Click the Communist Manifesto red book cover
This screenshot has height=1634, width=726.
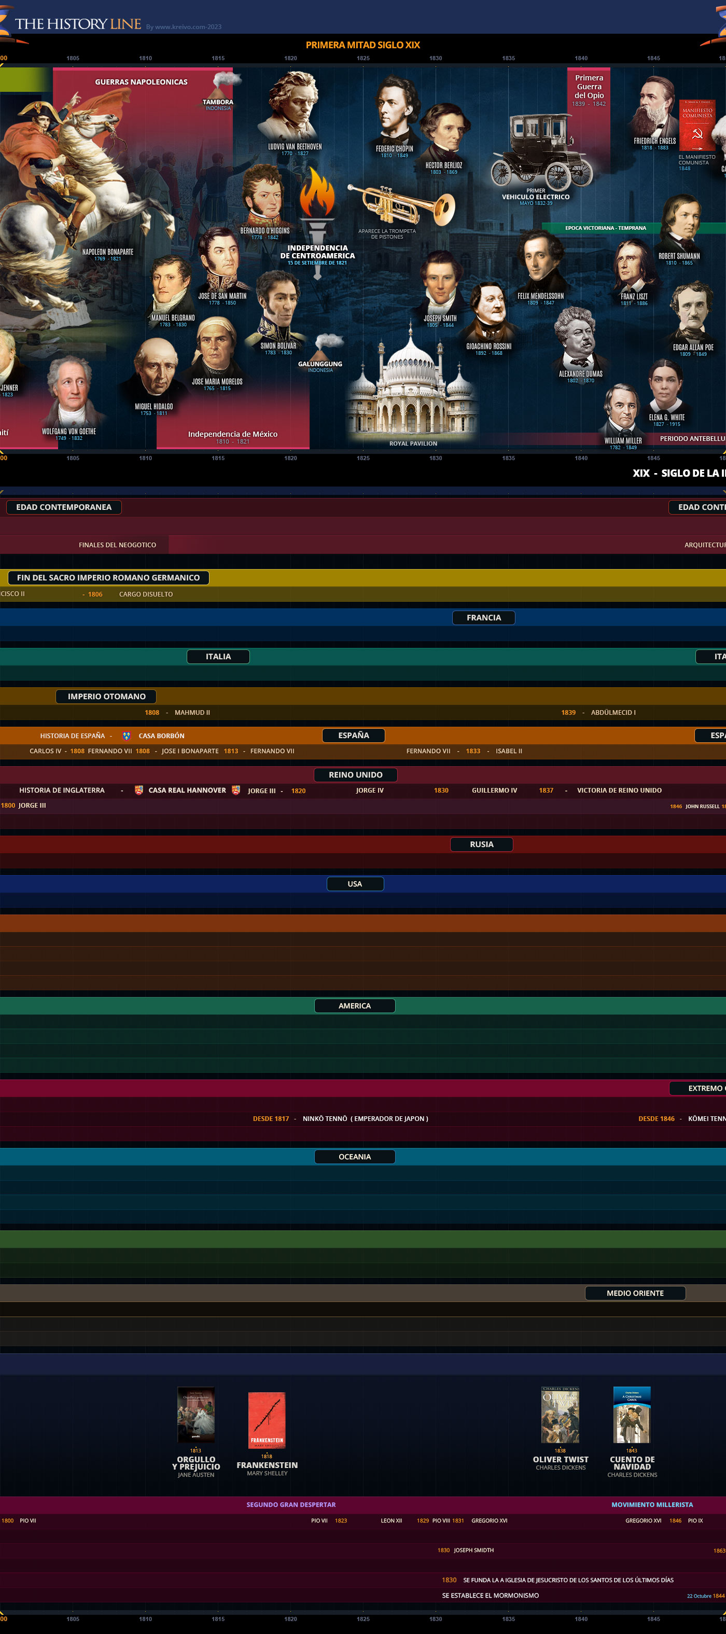click(697, 126)
